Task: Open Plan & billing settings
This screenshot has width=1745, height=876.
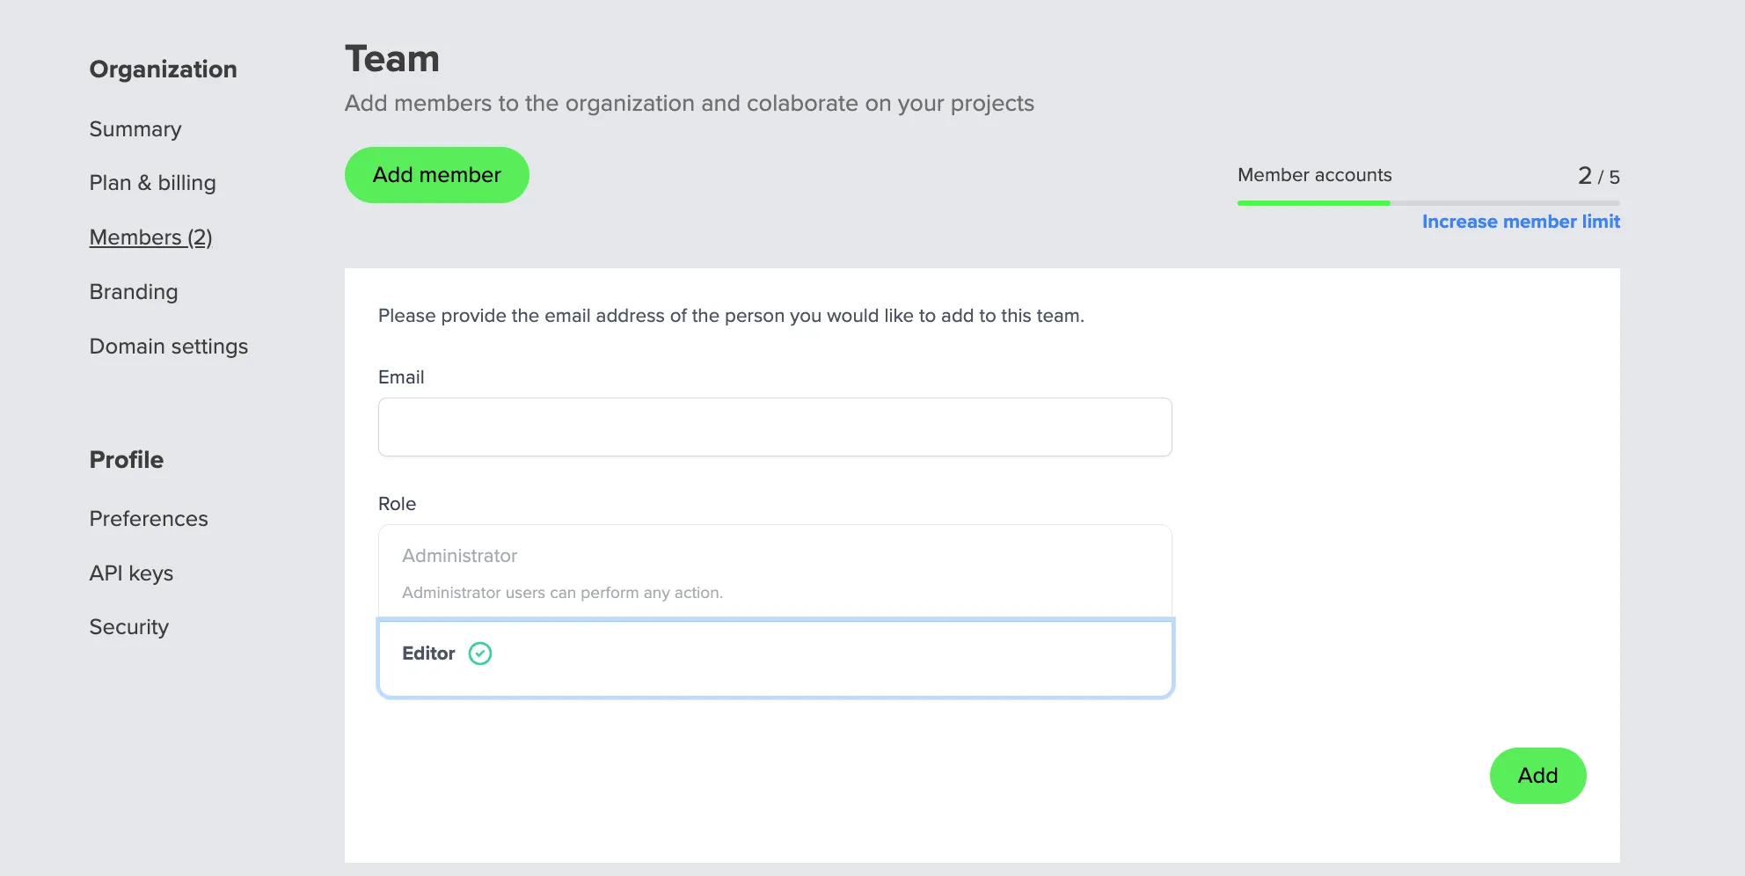Action: pos(152,183)
